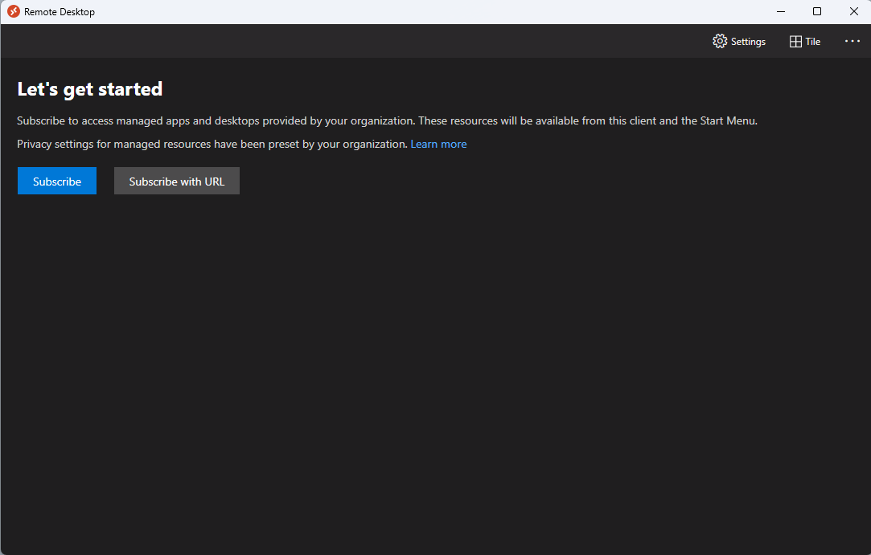Screen dimensions: 871x555
Task: Minimize the Remote Desktop window
Action: coord(781,11)
